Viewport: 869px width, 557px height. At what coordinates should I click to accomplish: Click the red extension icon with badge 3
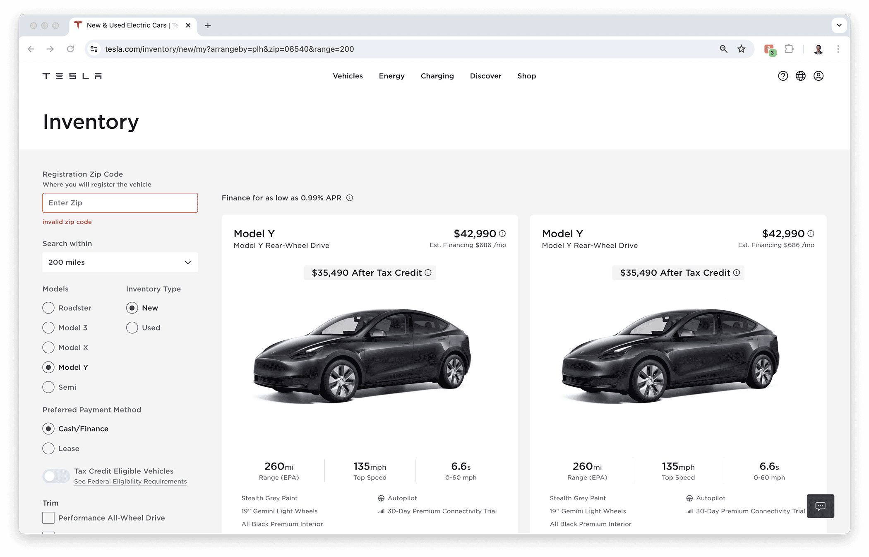770,50
